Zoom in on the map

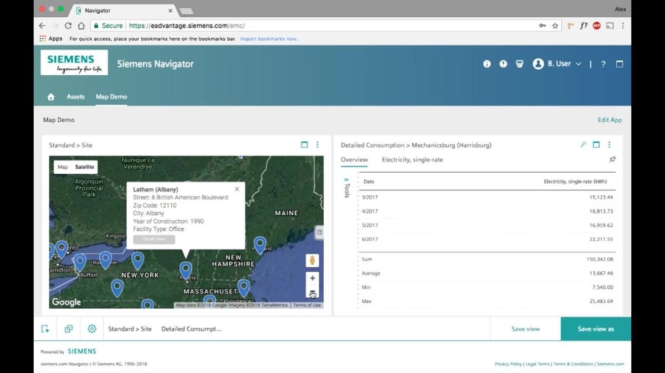[313, 278]
